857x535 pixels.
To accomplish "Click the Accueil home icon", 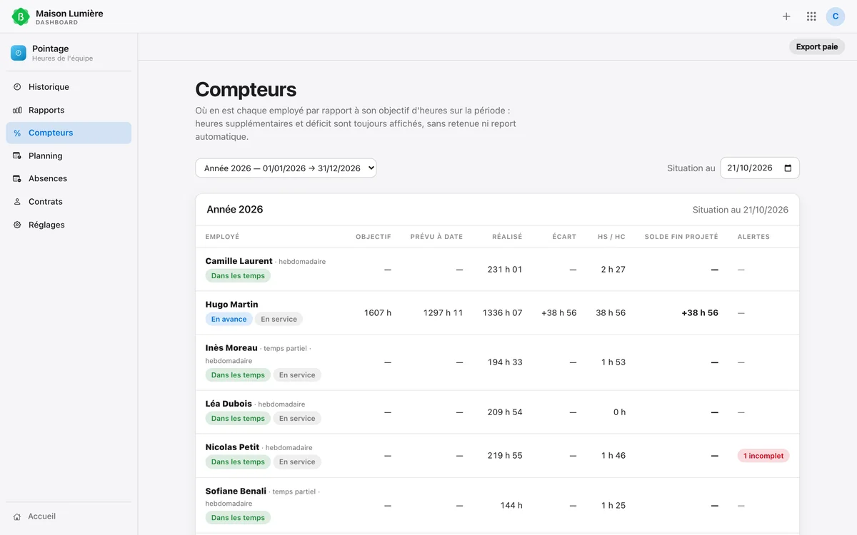I will pyautogui.click(x=17, y=516).
